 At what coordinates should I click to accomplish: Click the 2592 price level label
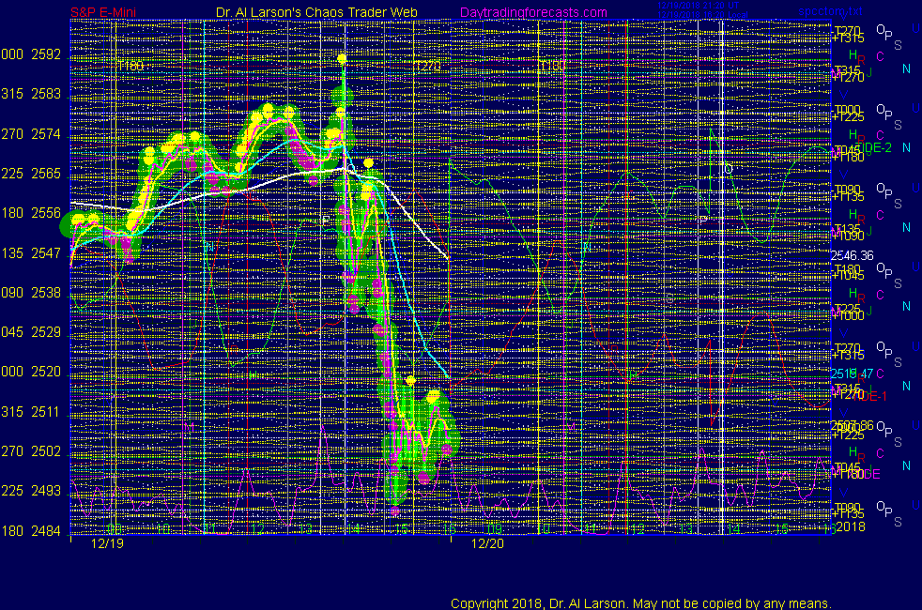pyautogui.click(x=46, y=54)
